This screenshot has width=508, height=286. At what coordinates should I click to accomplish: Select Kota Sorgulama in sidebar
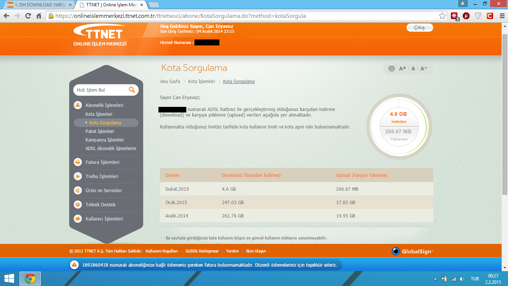tap(106, 123)
